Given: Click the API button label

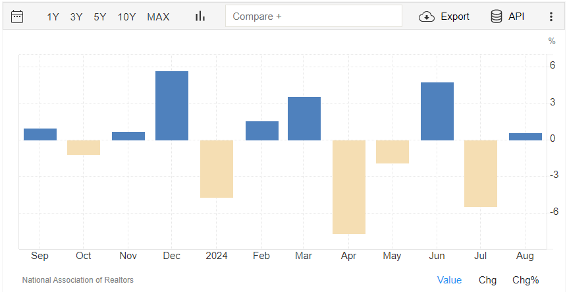Looking at the screenshot, I should (516, 16).
